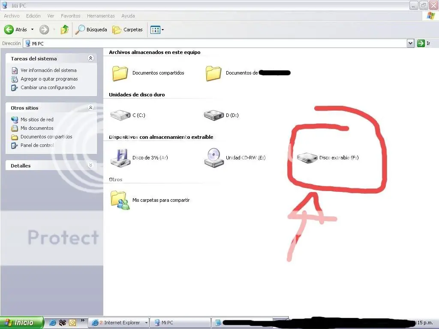Viewport: 439px width, 329px height.
Task: Click Agregar o quitar programas link
Action: 49,79
